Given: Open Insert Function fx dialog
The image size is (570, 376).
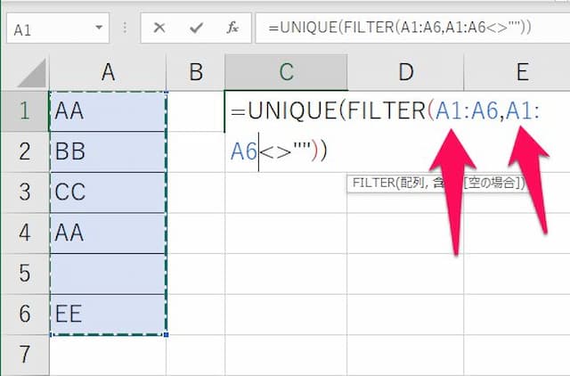Looking at the screenshot, I should tap(232, 28).
